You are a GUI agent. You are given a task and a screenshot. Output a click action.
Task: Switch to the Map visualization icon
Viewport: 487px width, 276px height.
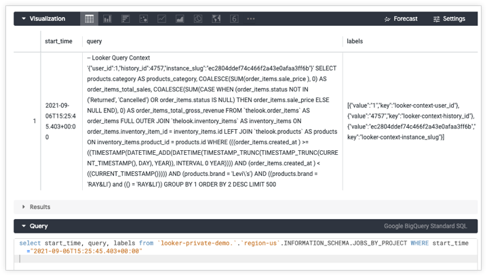tap(216, 19)
